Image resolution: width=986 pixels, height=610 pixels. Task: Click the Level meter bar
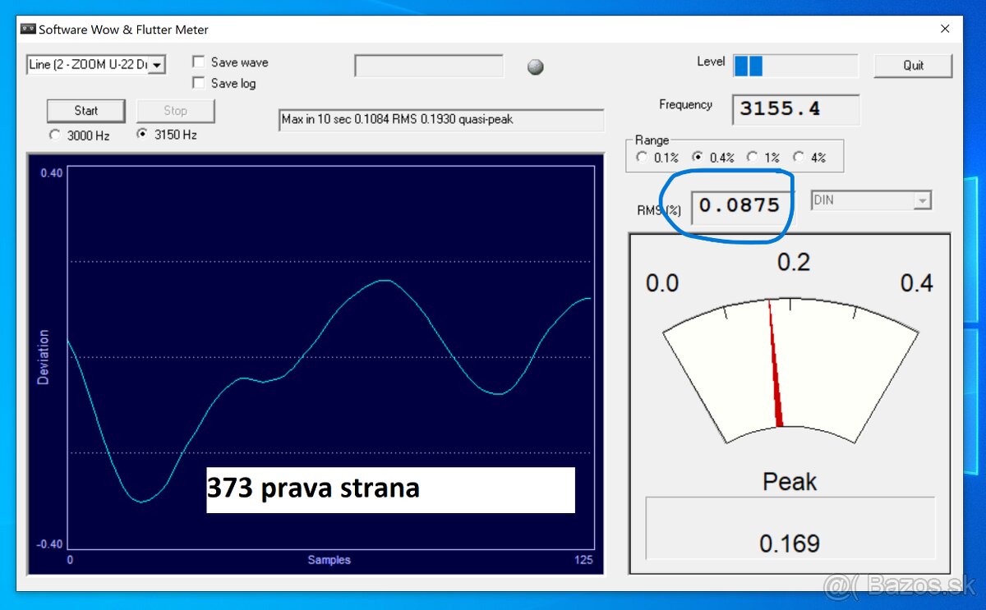coord(795,66)
